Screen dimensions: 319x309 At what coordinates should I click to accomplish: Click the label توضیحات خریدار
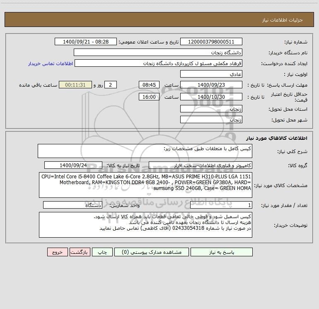coord(290,225)
